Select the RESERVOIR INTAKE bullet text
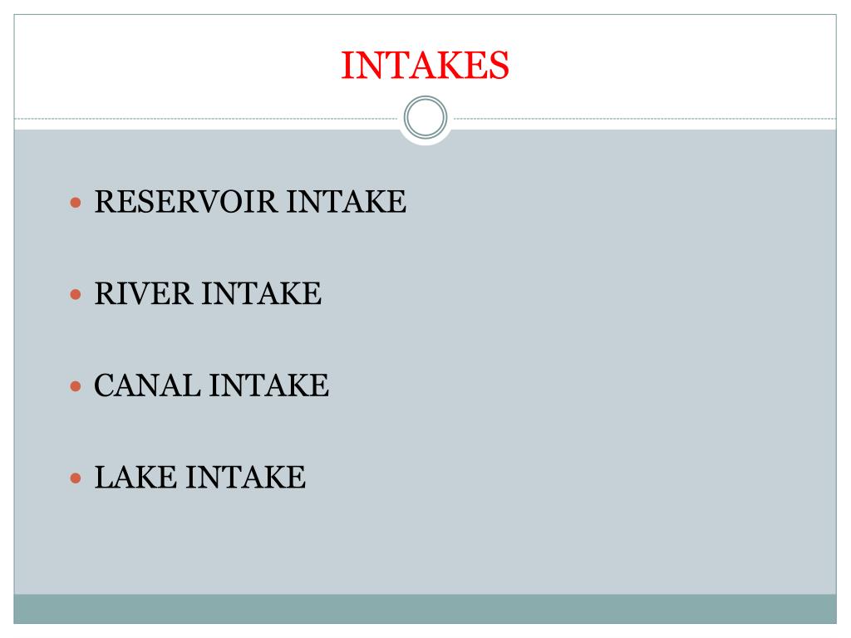This screenshot has width=851, height=638. (250, 202)
